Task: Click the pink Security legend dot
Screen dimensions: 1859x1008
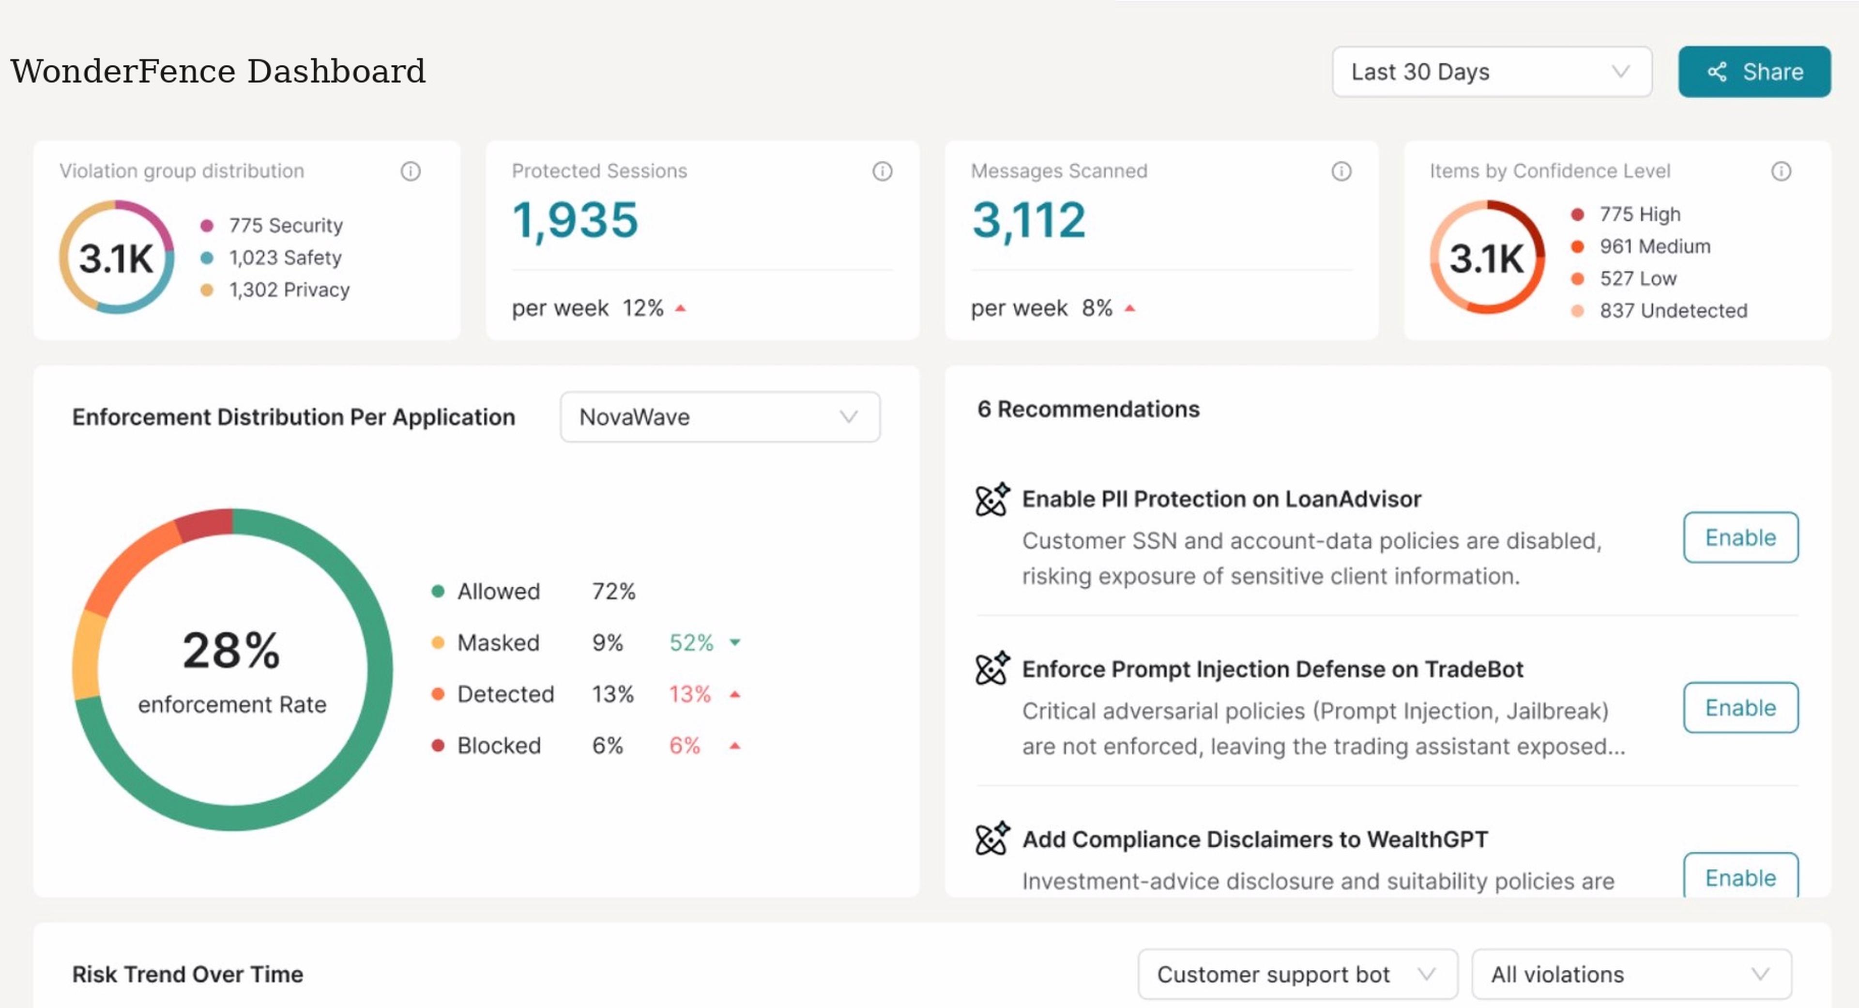Action: pos(206,226)
